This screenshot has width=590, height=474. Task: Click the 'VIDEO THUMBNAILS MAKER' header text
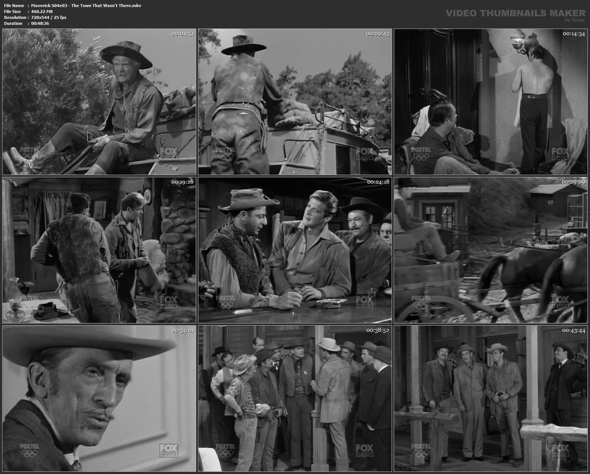coord(515,13)
